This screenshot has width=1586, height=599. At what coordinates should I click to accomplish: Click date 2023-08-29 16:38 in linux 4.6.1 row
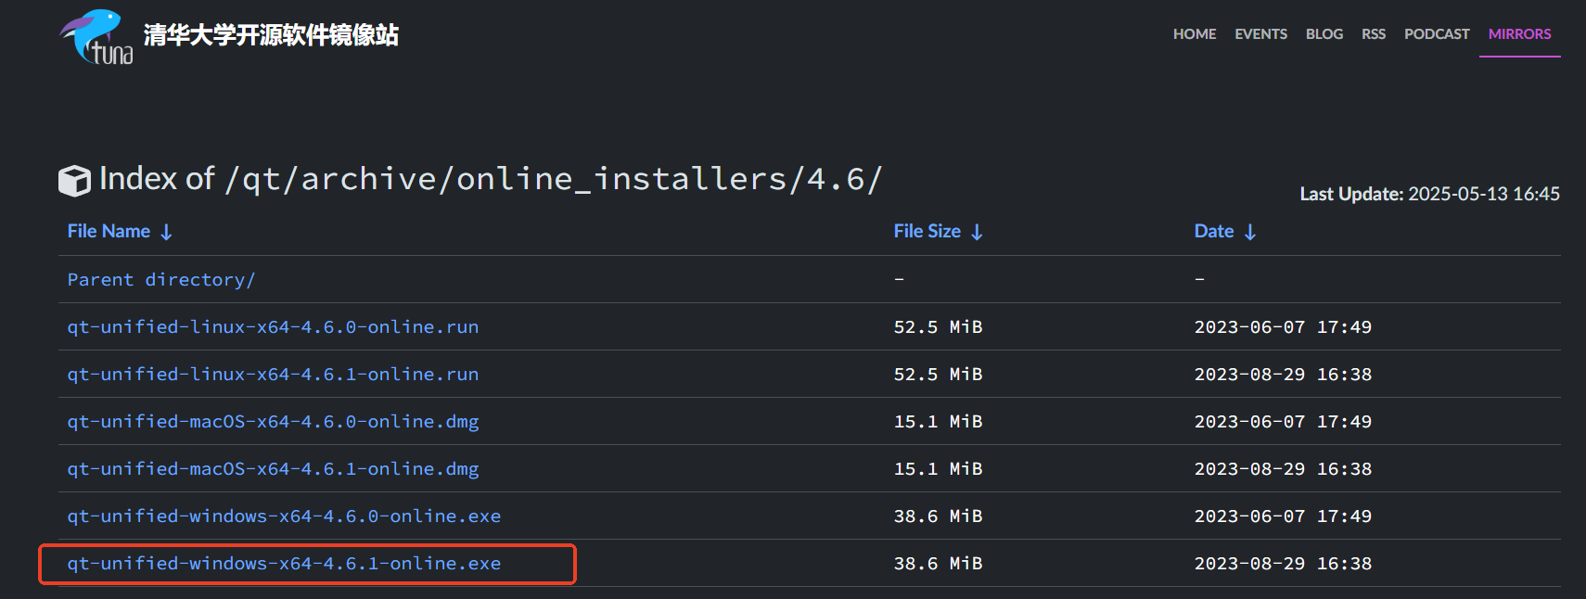[1283, 374]
